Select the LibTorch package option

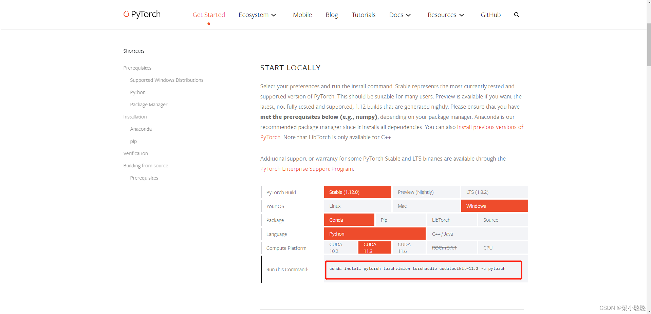(x=452, y=220)
